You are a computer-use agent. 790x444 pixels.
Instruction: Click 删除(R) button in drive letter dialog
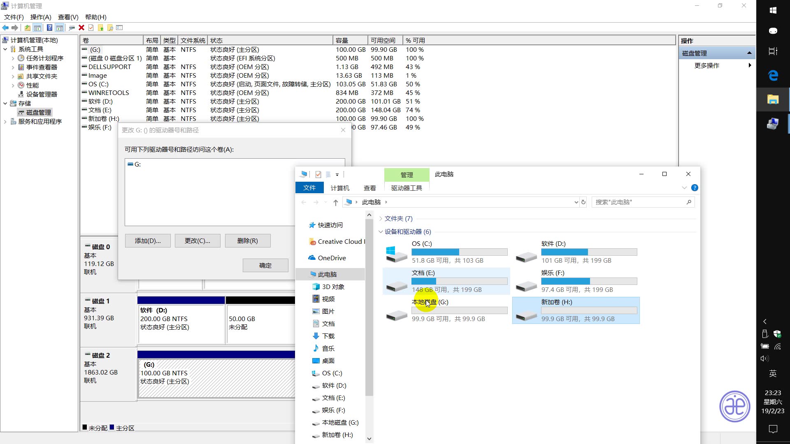pos(248,240)
